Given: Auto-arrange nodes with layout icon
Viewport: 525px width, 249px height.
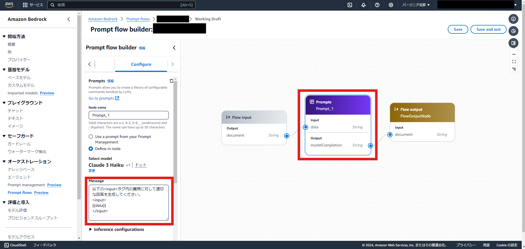Looking at the screenshot, I should 514,69.
